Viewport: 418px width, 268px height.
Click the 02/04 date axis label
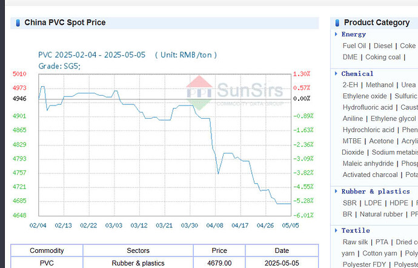(x=38, y=226)
